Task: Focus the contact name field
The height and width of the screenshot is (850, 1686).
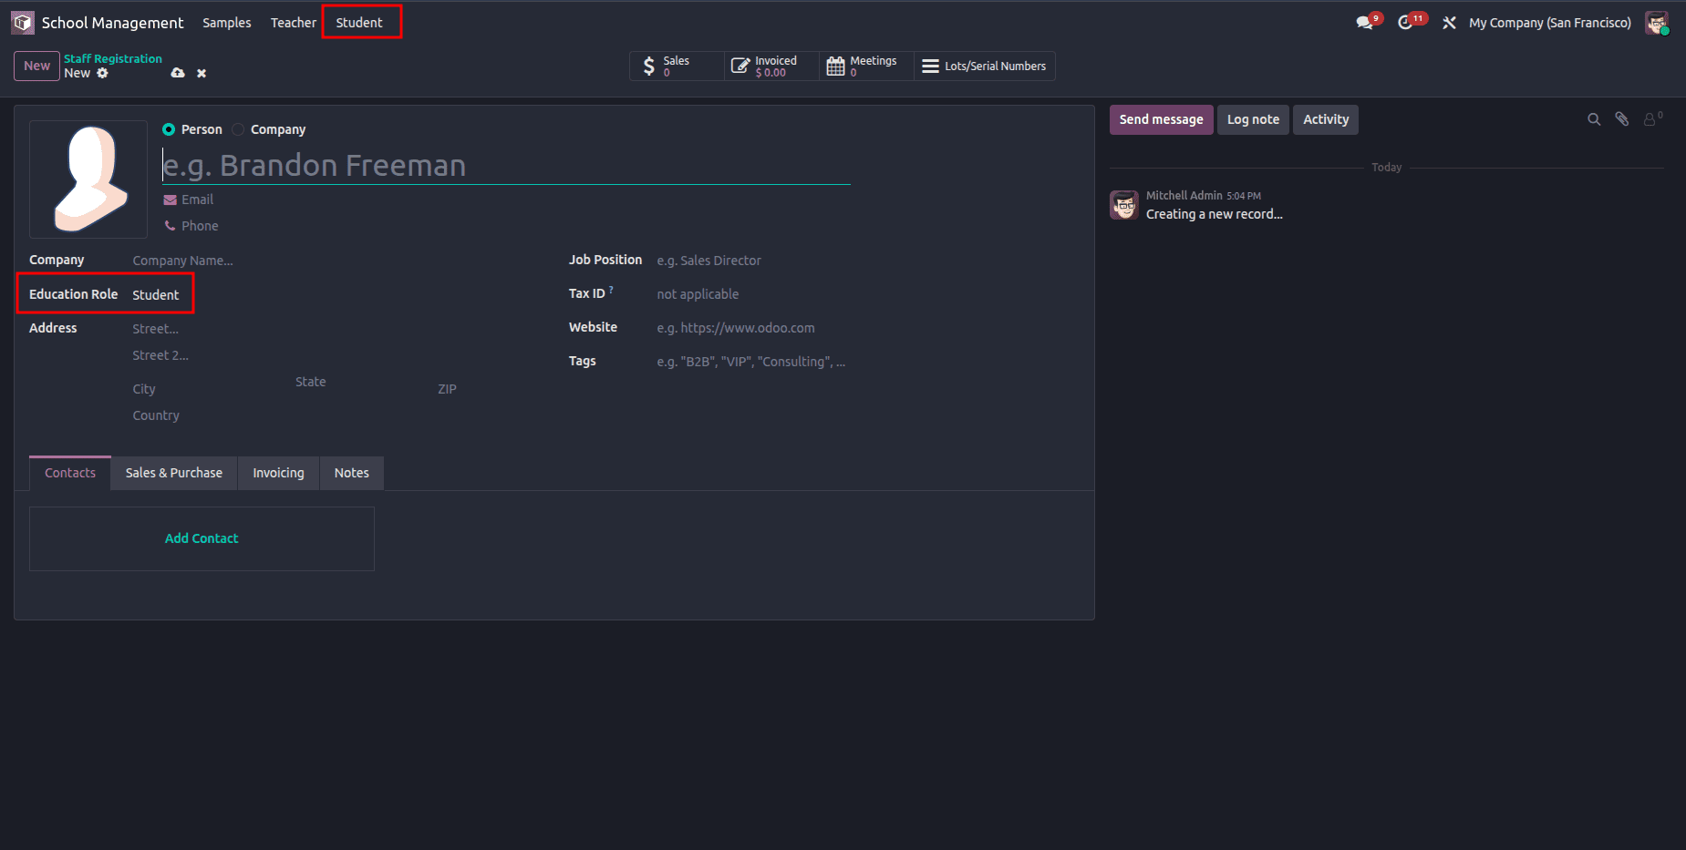Action: pos(506,165)
